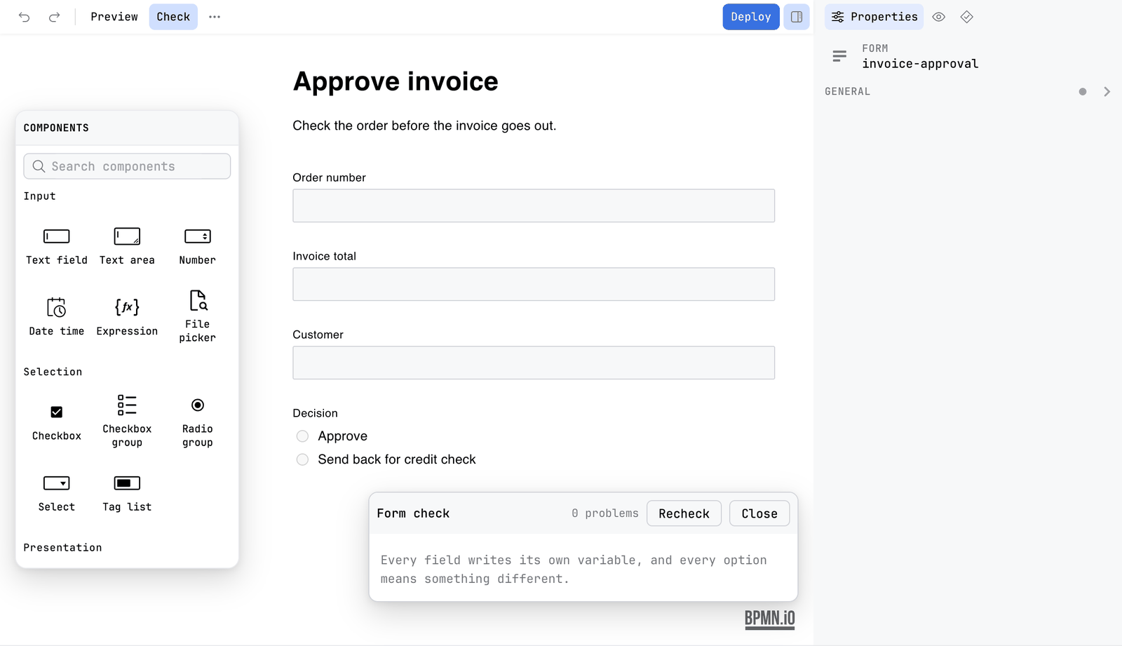Click the diamond icon in properties header
This screenshot has height=646, width=1122.
[x=967, y=17]
